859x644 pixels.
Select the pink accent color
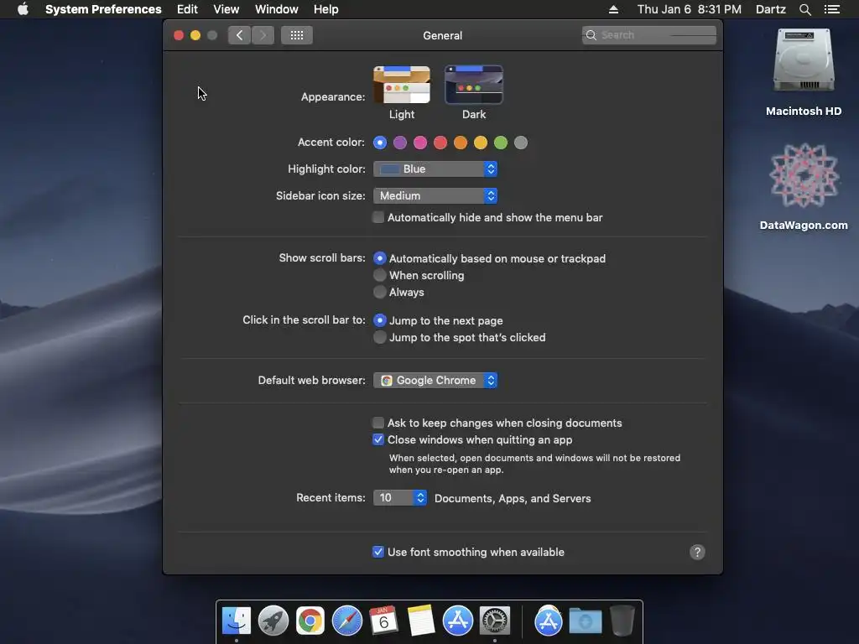[x=420, y=143]
